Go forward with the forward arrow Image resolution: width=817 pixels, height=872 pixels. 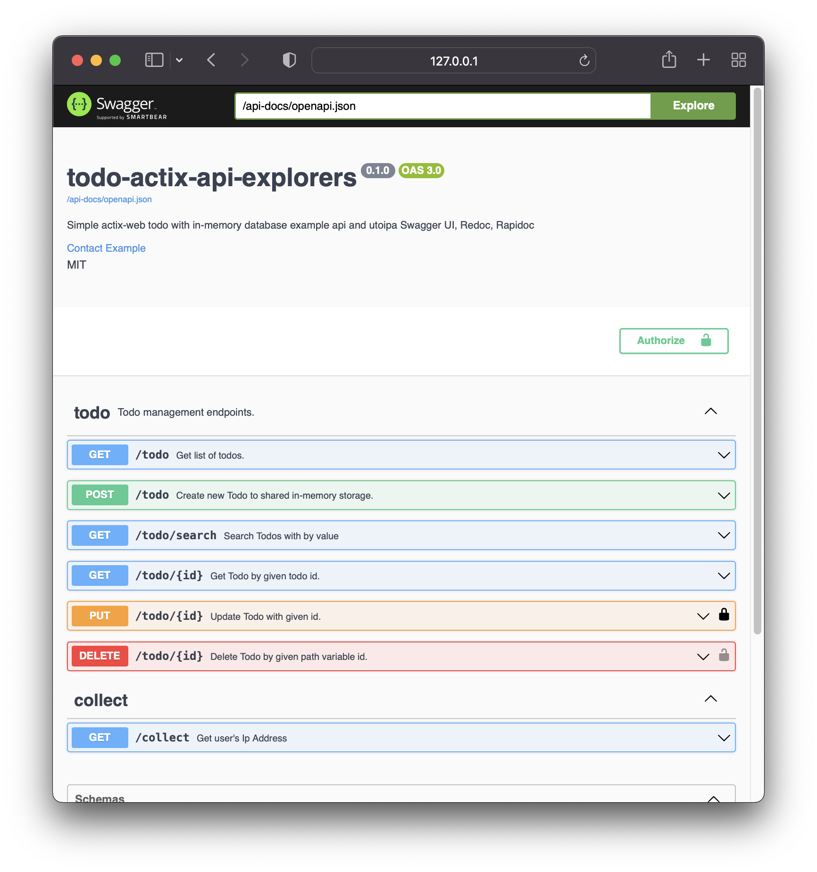click(x=244, y=60)
